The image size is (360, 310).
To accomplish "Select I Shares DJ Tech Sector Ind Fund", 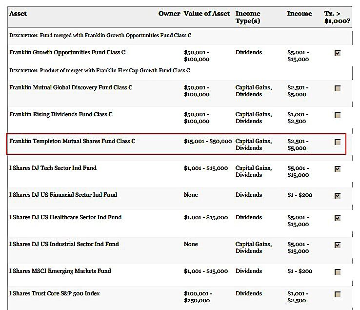I will (x=53, y=168).
